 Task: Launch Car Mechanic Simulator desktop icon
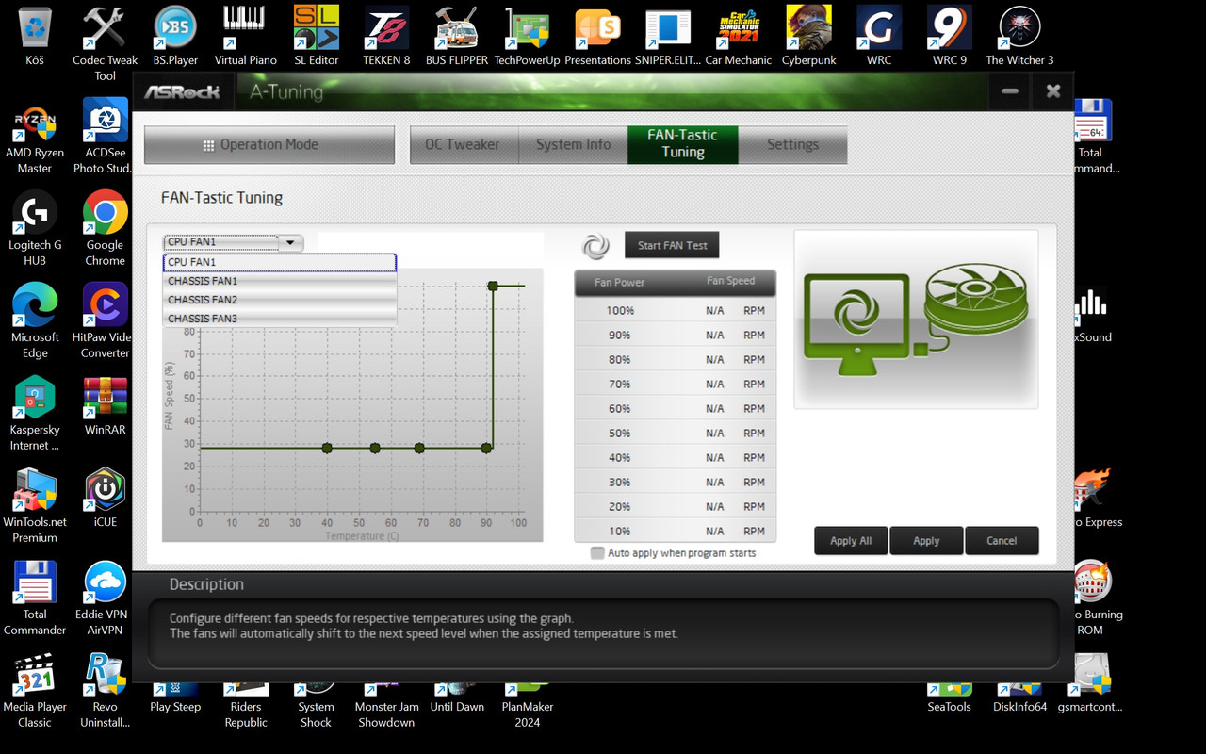(739, 36)
